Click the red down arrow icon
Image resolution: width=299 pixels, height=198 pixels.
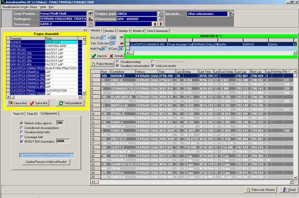click(161, 24)
